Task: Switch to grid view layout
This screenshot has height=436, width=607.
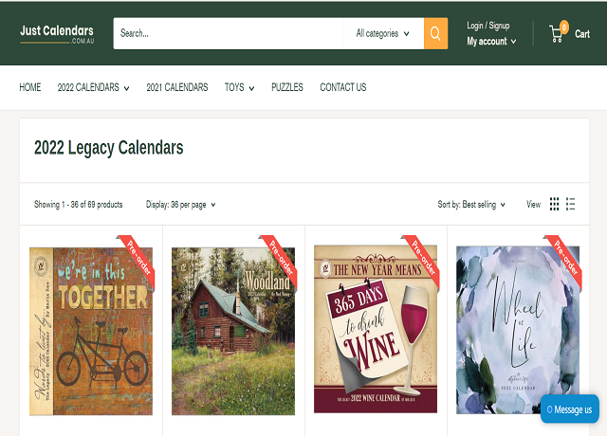Action: [x=554, y=204]
